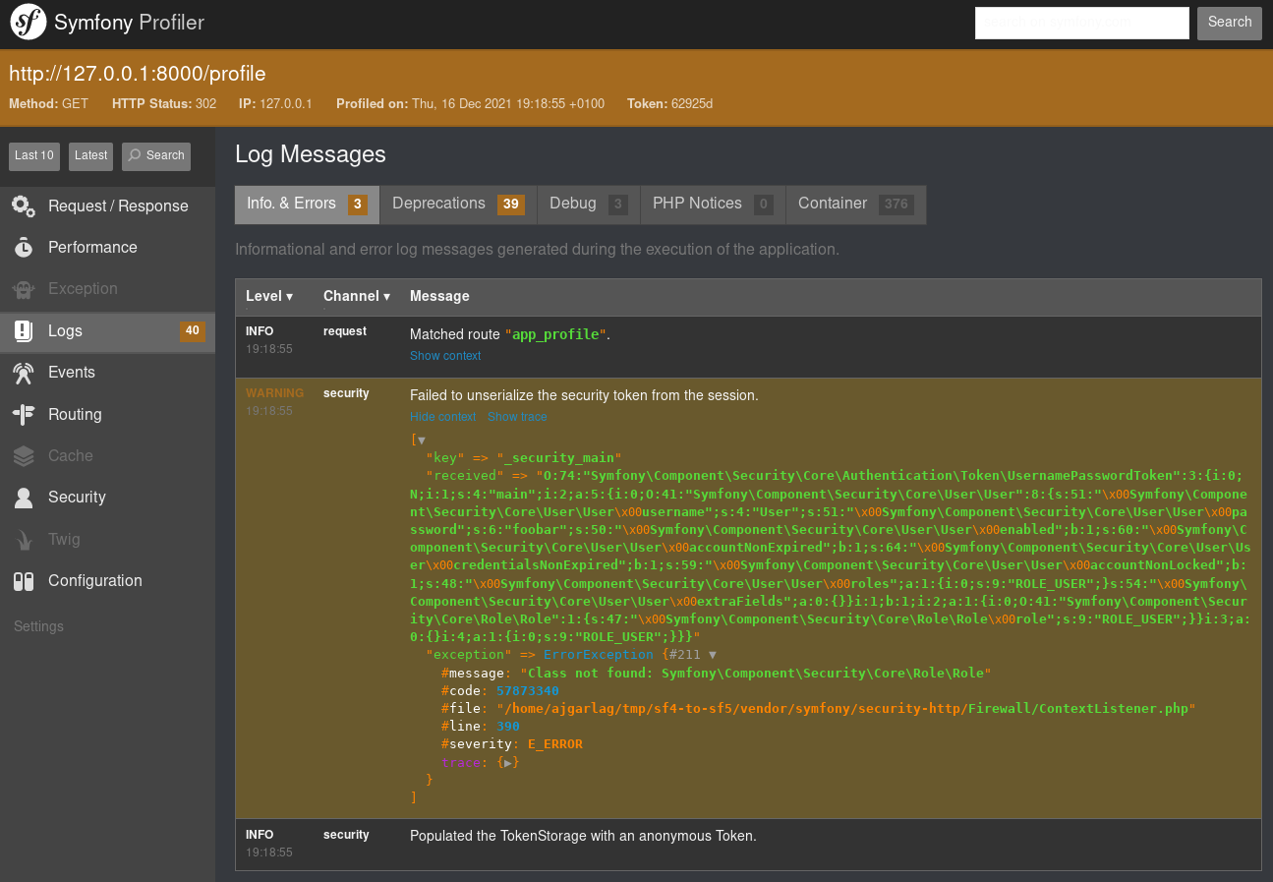
Task: Click the HTTP Status 302 value
Action: (x=205, y=103)
